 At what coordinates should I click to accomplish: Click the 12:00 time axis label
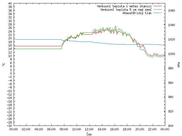pos(89,129)
